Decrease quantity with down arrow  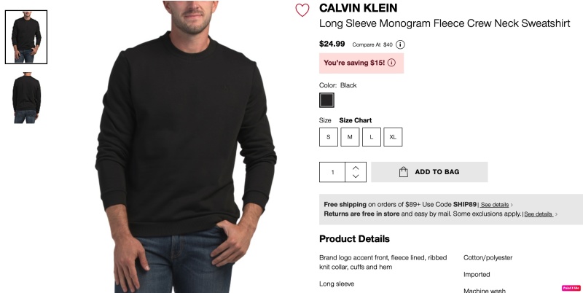pos(356,176)
